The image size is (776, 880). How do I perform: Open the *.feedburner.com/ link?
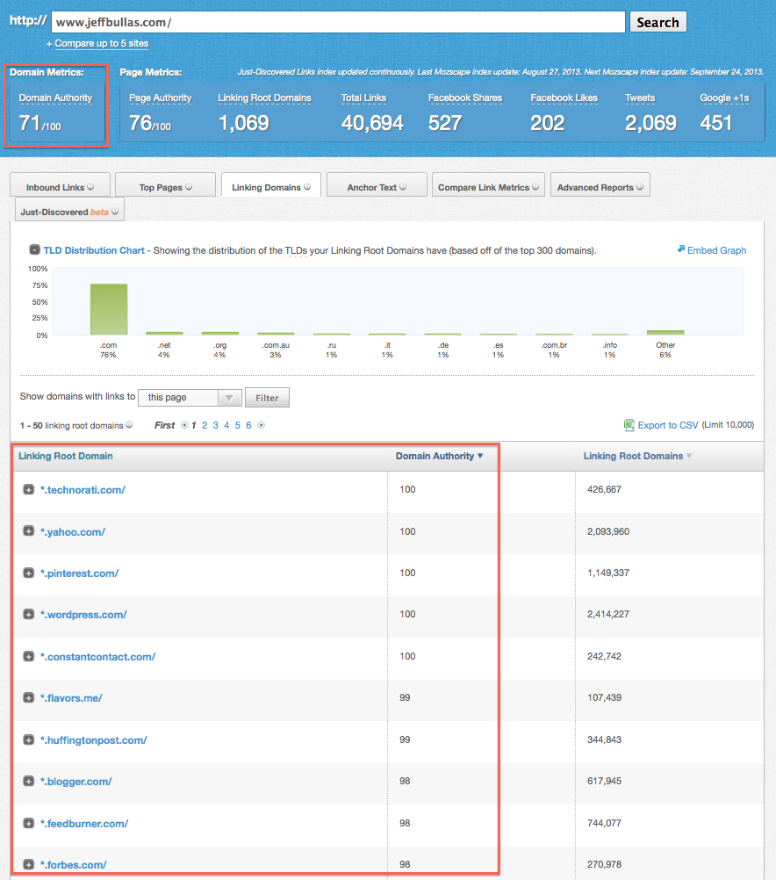point(84,823)
